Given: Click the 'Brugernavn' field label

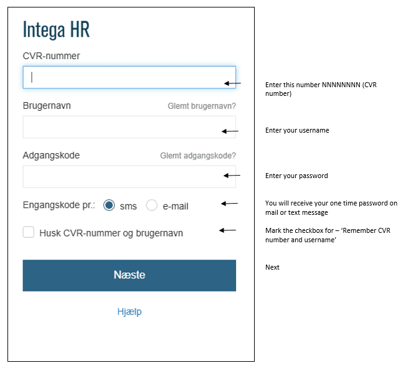Looking at the screenshot, I should (x=47, y=106).
